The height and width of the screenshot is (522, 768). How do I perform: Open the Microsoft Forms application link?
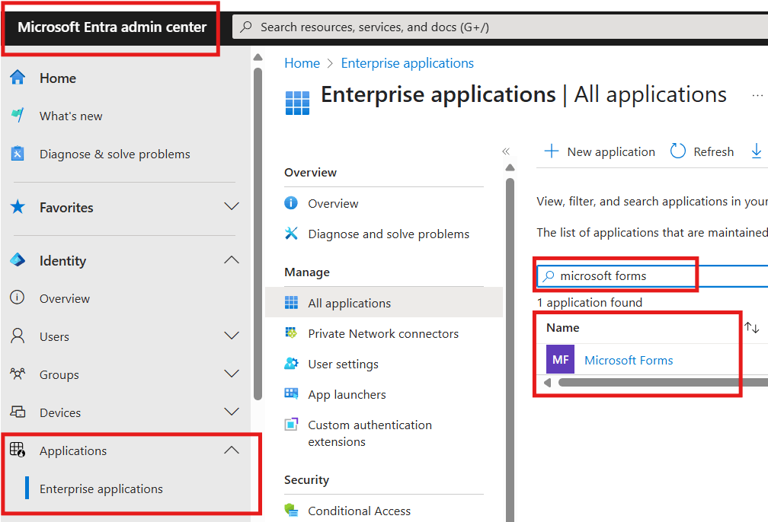click(x=628, y=360)
